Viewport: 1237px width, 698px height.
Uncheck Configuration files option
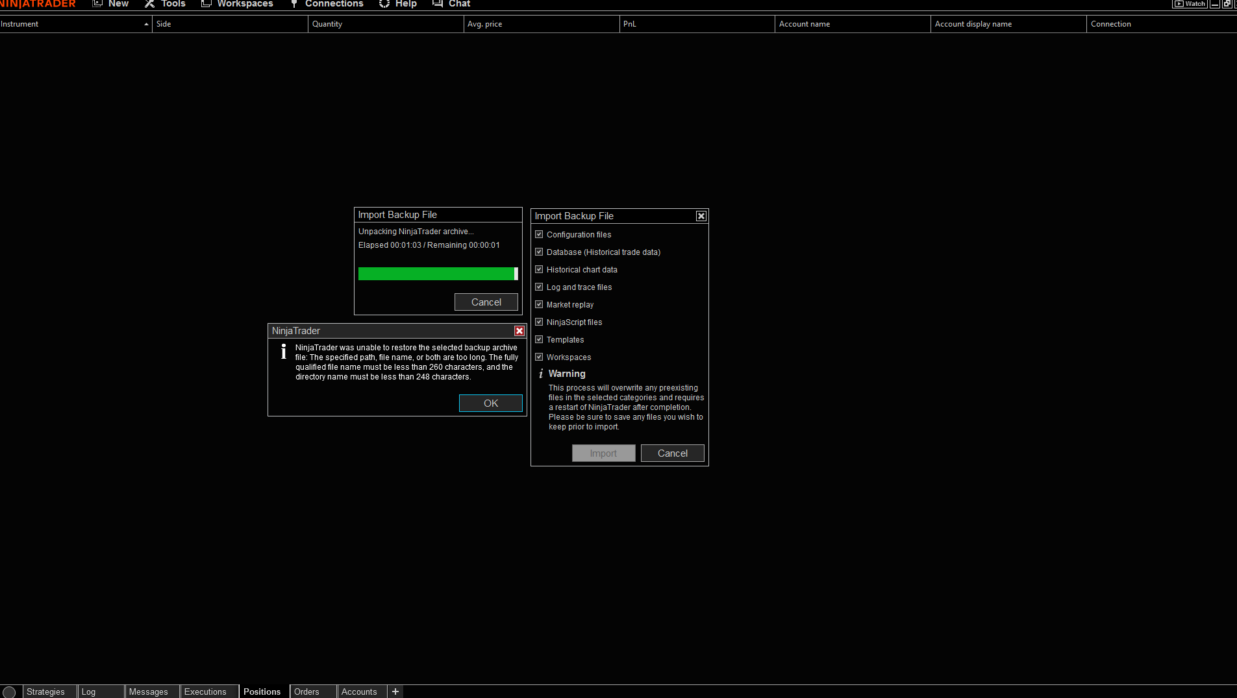pyautogui.click(x=540, y=234)
